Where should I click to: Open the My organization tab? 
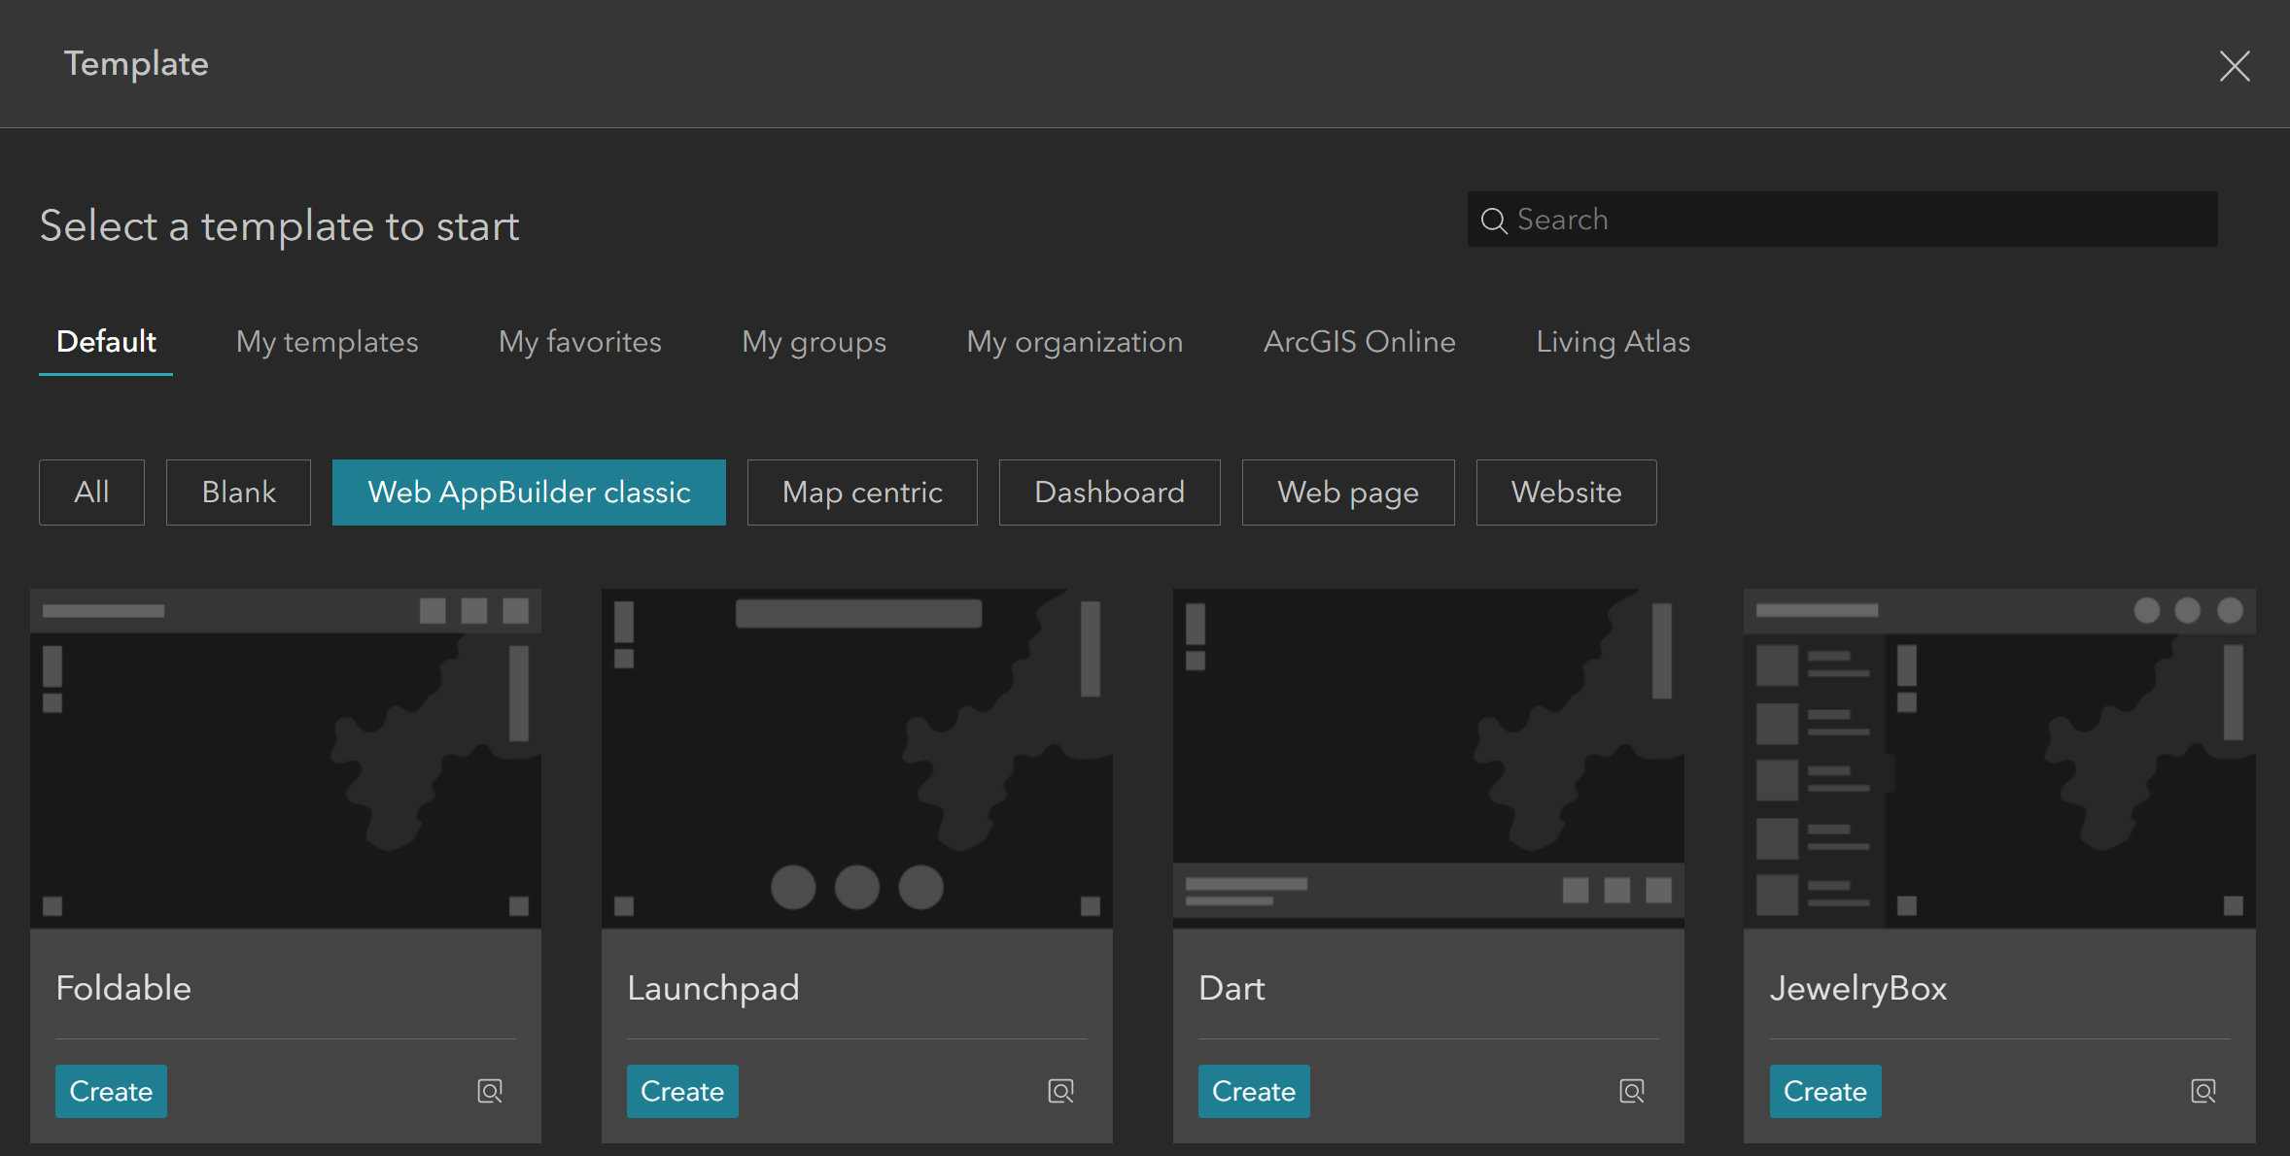pos(1074,342)
